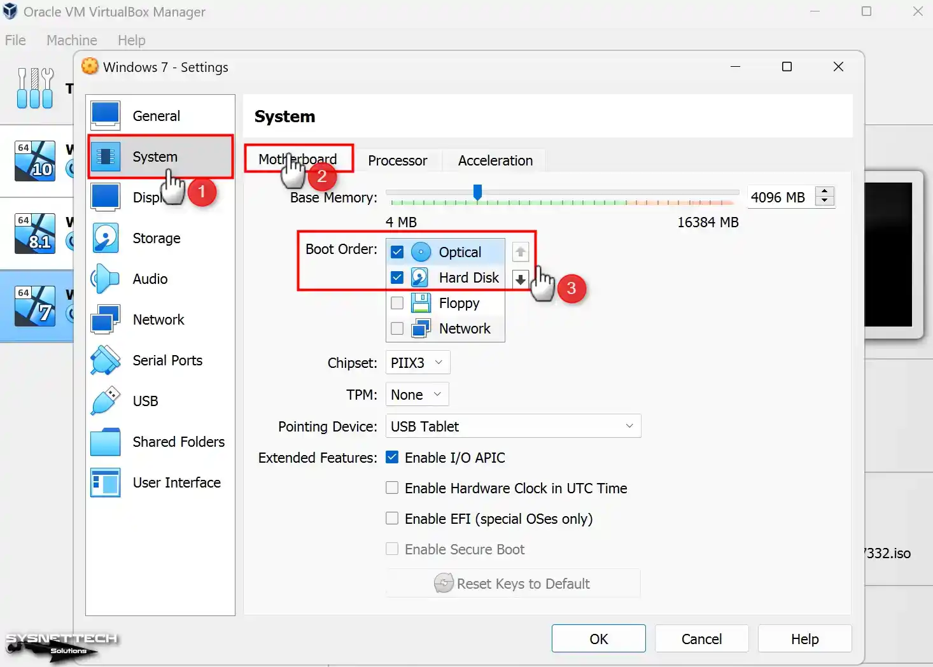The width and height of the screenshot is (933, 667).
Task: Select Storage label in category list
Action: pyautogui.click(x=157, y=238)
